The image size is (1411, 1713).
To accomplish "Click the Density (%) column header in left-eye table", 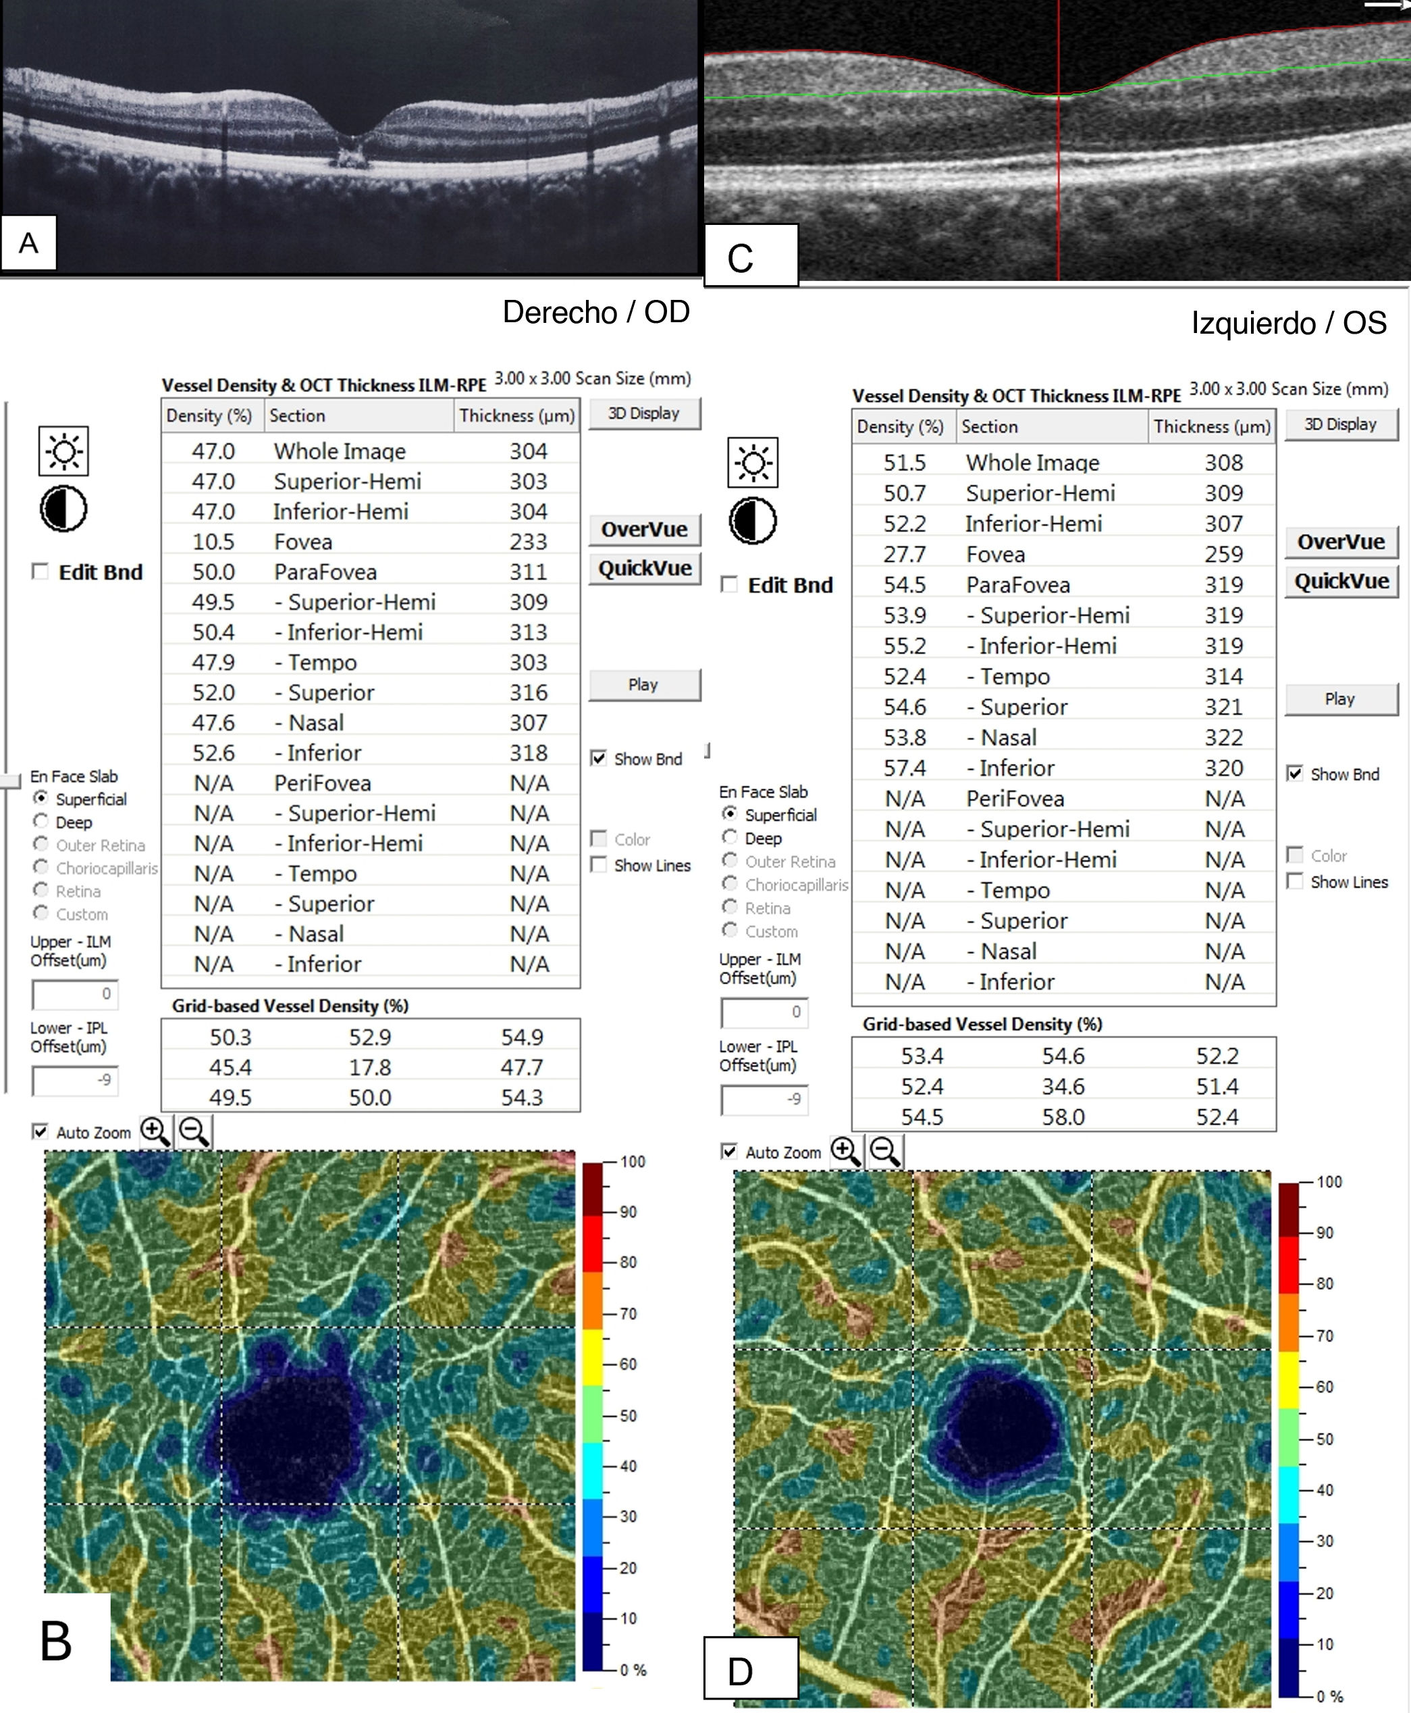I will 901,427.
